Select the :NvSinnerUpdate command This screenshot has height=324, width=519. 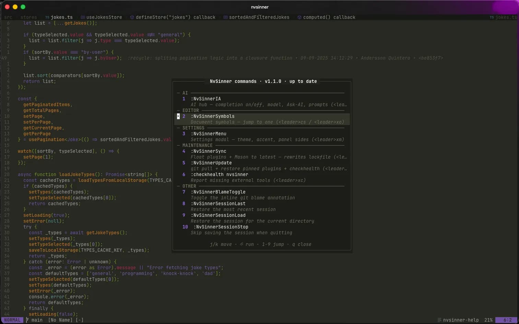(x=211, y=163)
